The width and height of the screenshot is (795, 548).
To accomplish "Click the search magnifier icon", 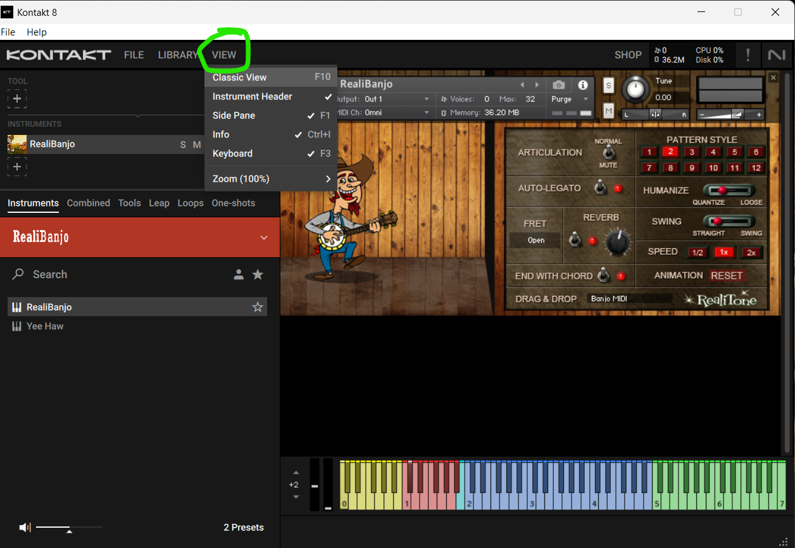I will 19,274.
